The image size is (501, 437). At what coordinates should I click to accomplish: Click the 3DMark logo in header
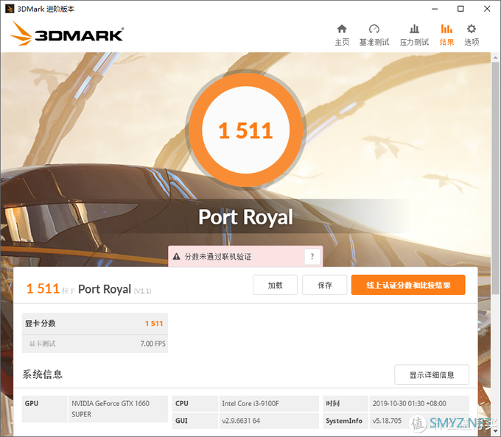pos(67,34)
